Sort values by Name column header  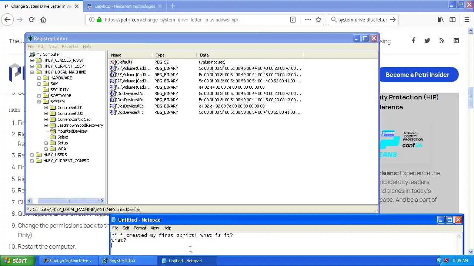point(130,55)
